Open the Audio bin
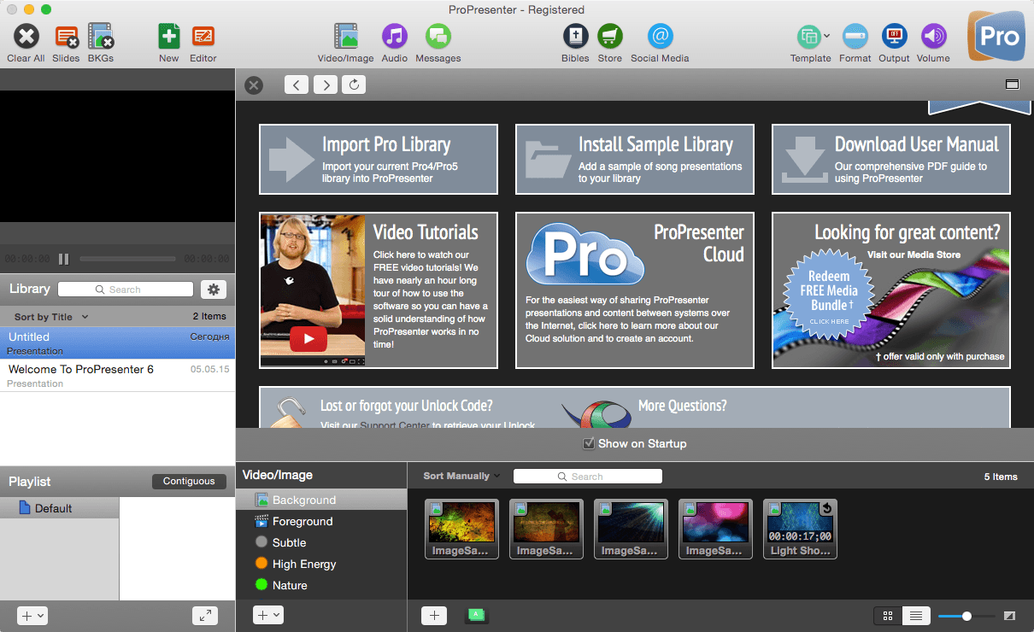This screenshot has height=632, width=1034. click(x=394, y=37)
